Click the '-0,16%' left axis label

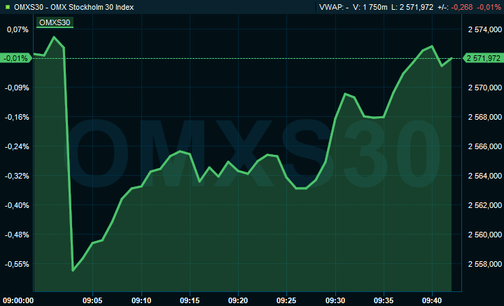[16, 117]
